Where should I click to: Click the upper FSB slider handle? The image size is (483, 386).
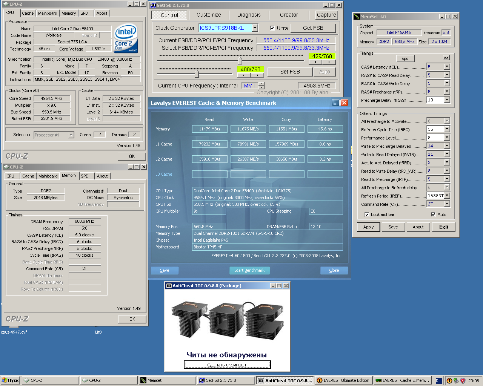point(240,60)
